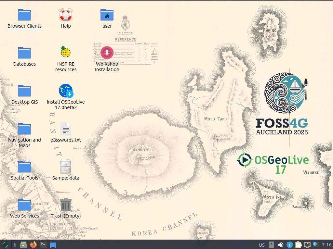Open the Trash (Empty) icon
This screenshot has width=333, height=249.
66,205
